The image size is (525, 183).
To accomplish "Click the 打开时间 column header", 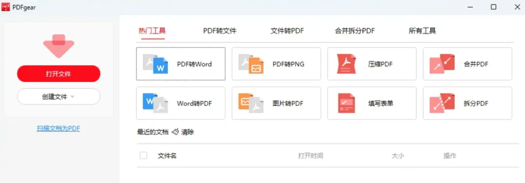I will (x=311, y=156).
